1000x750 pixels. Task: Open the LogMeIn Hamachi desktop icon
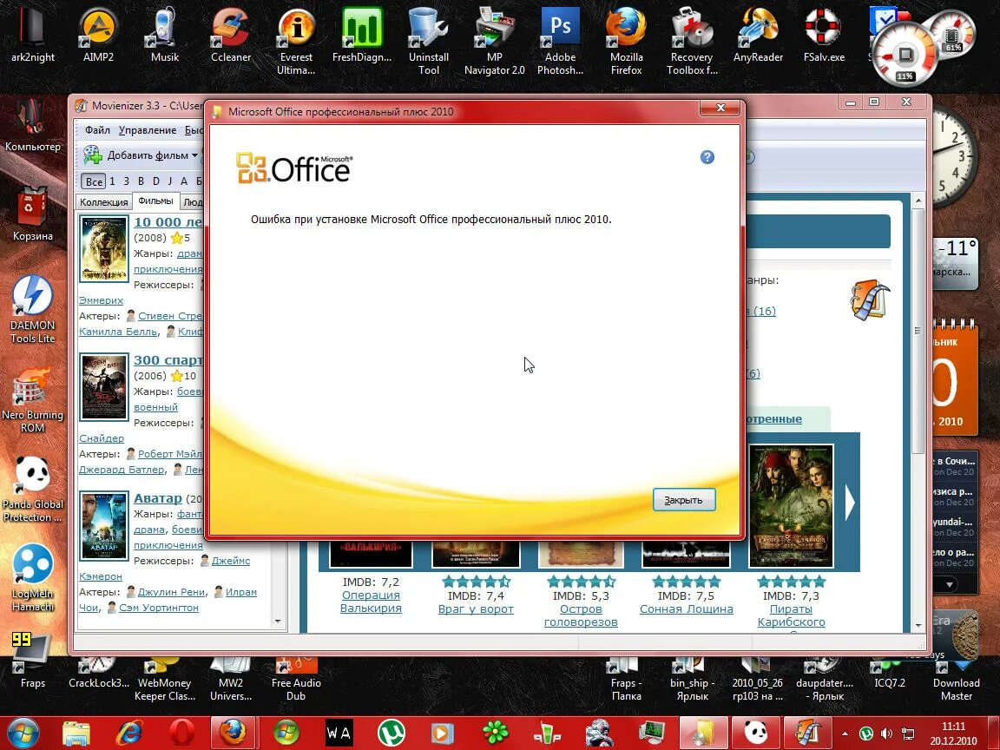pos(32,578)
